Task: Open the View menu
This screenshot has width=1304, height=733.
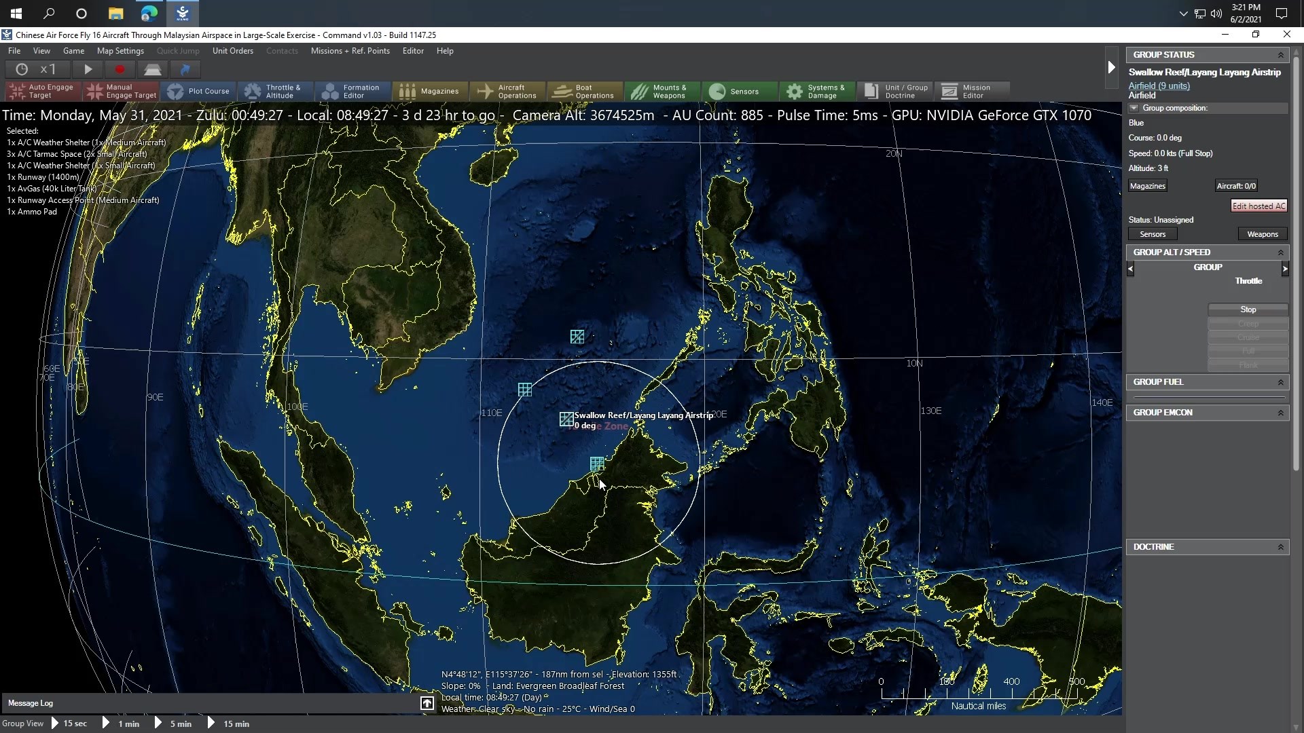Action: point(41,51)
